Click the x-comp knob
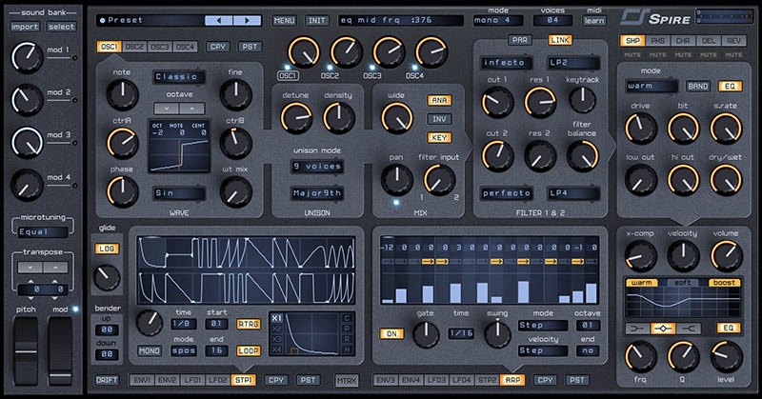This screenshot has width=762, height=399. (x=640, y=256)
